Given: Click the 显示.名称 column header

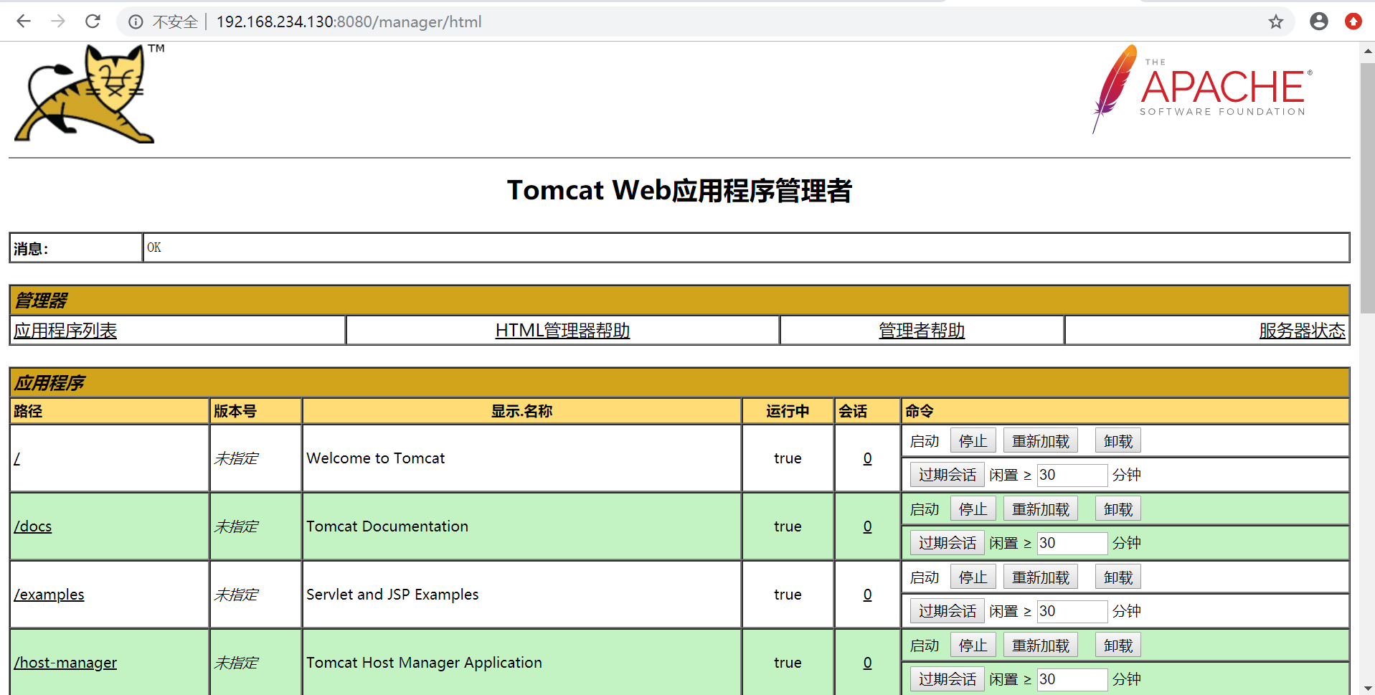Looking at the screenshot, I should (x=521, y=411).
